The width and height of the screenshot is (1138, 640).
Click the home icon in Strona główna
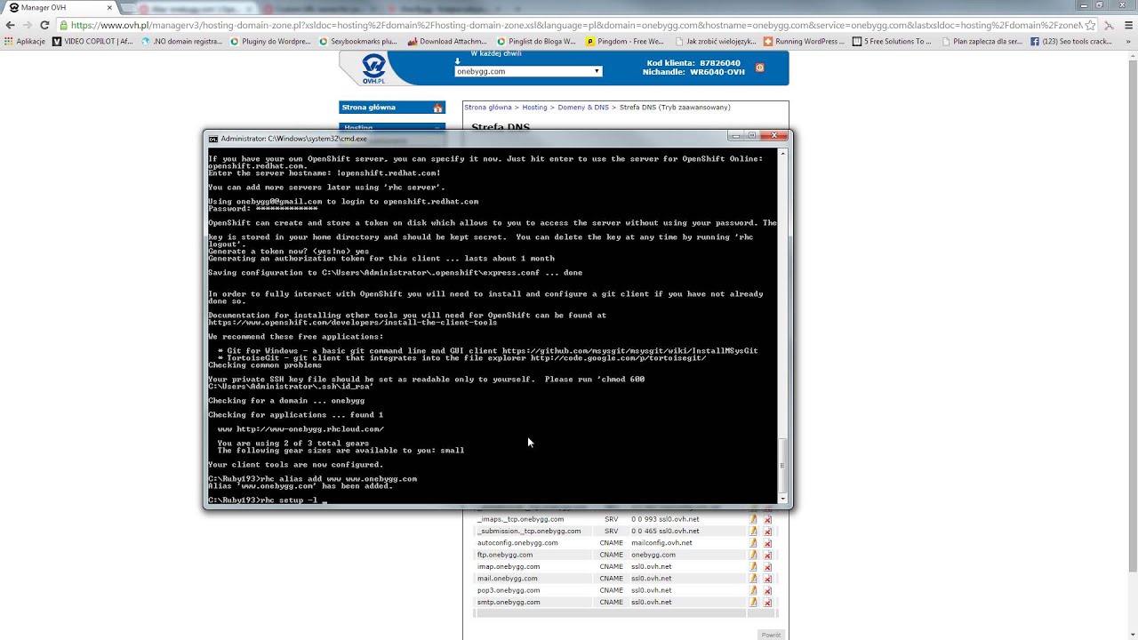click(437, 108)
